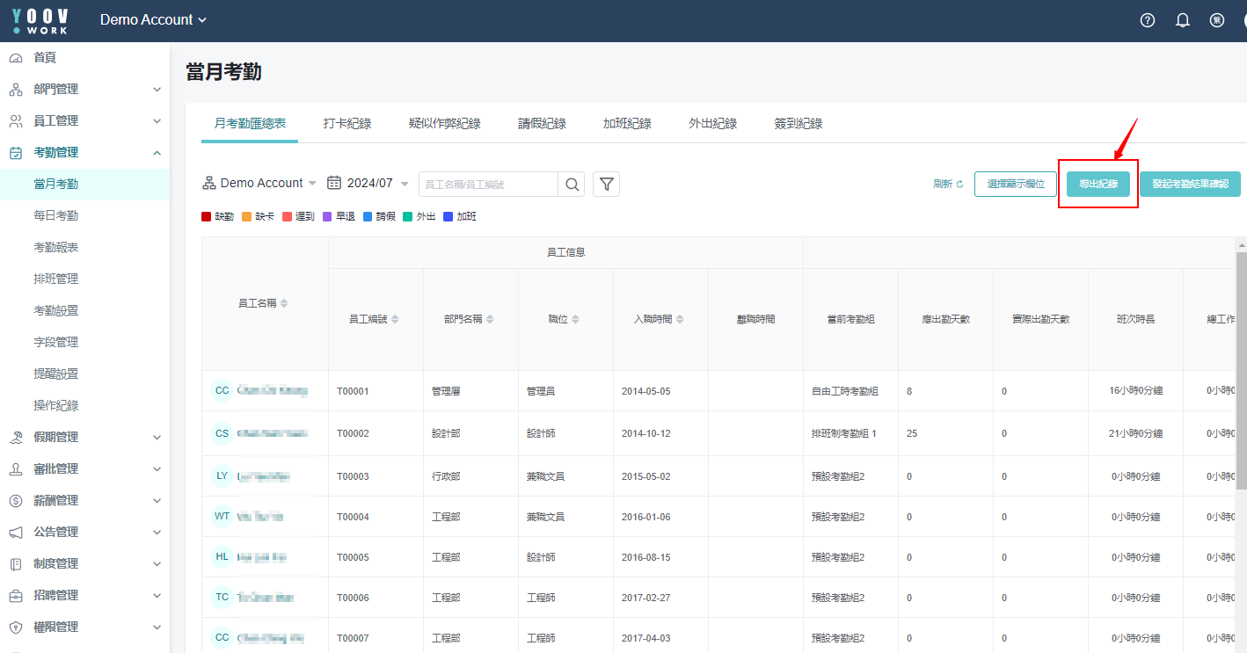This screenshot has width=1247, height=653.
Task: Click the 首頁 home icon in sidebar
Action: tap(16, 58)
